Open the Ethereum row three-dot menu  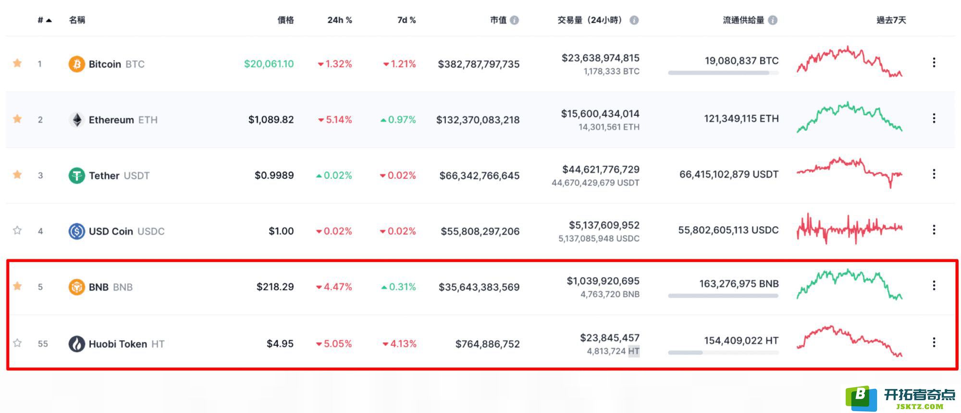(x=934, y=118)
